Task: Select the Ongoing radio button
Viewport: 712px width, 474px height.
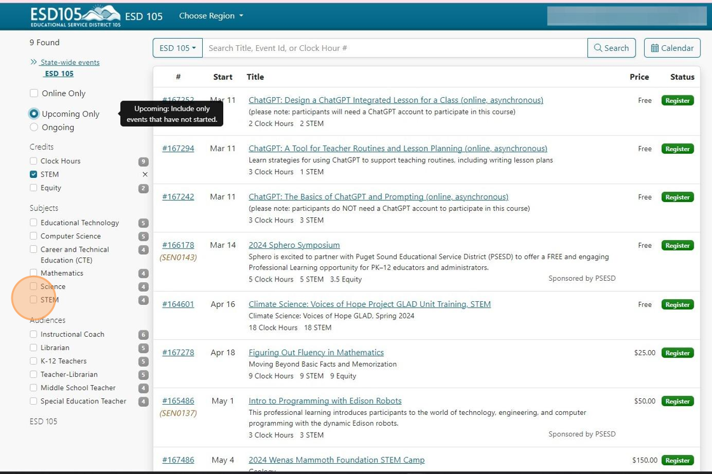Action: pyautogui.click(x=34, y=127)
